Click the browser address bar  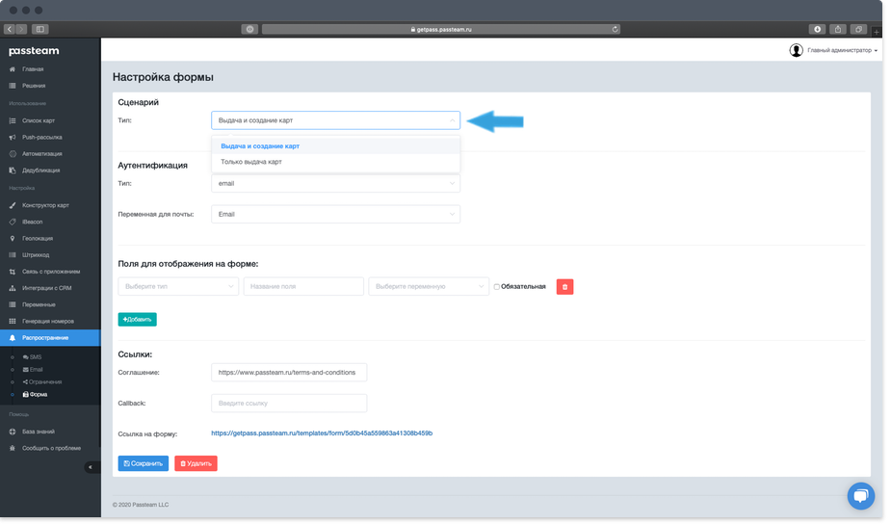441,29
